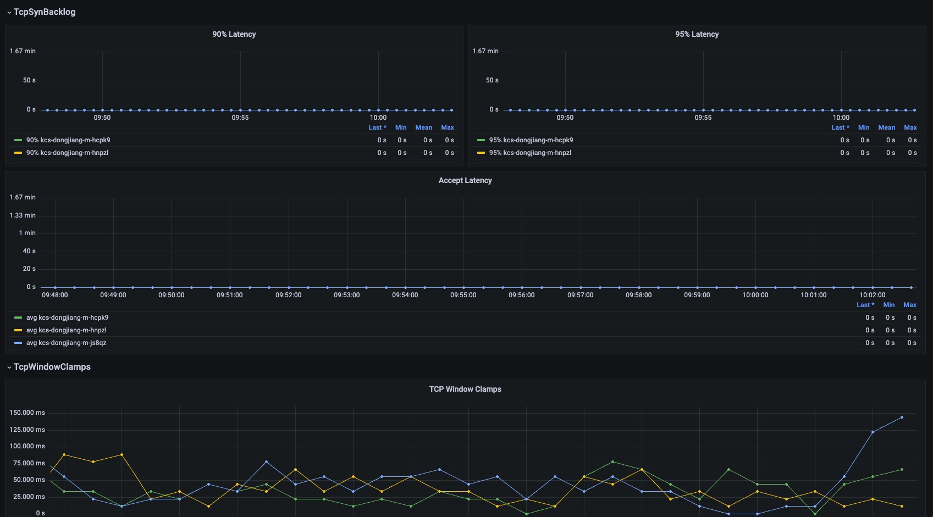Click green series icon for avg kcs-dongjiang-m-hcpk9
The height and width of the screenshot is (517, 933).
coord(18,318)
